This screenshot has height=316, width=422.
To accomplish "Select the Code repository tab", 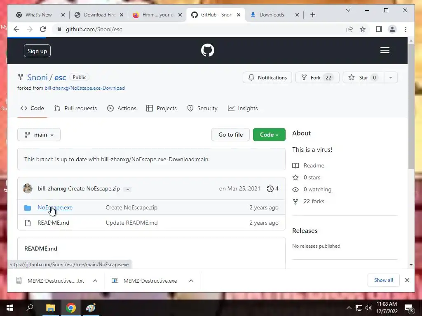I will pyautogui.click(x=32, y=108).
